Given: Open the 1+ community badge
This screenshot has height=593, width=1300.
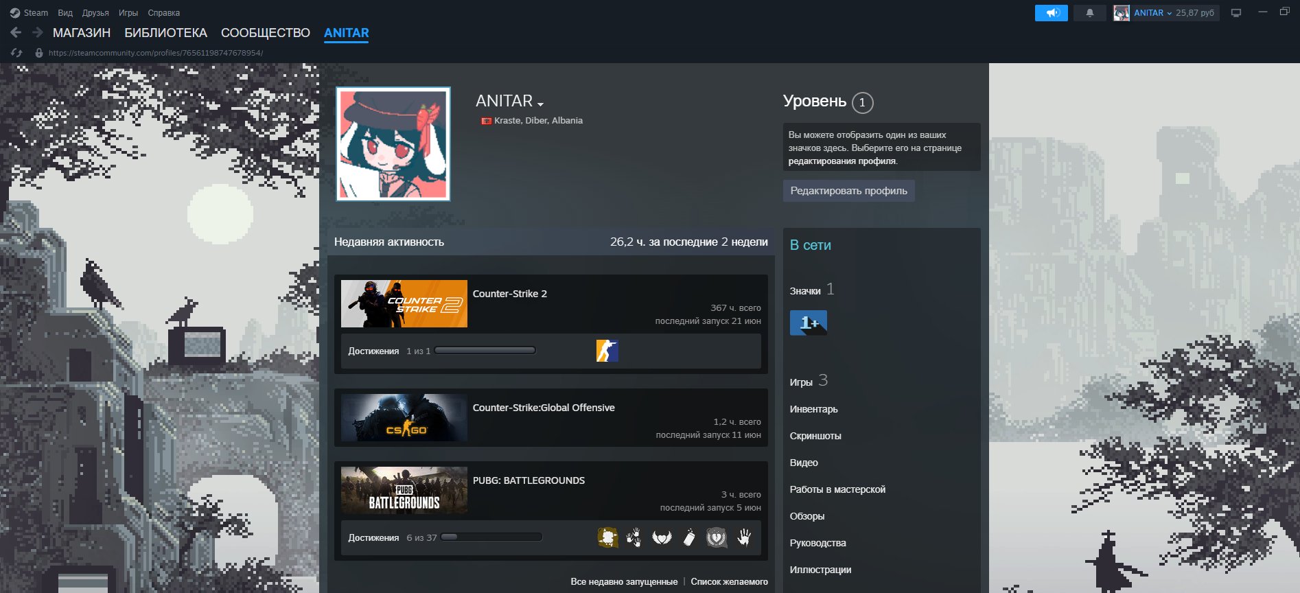Looking at the screenshot, I should pyautogui.click(x=809, y=323).
